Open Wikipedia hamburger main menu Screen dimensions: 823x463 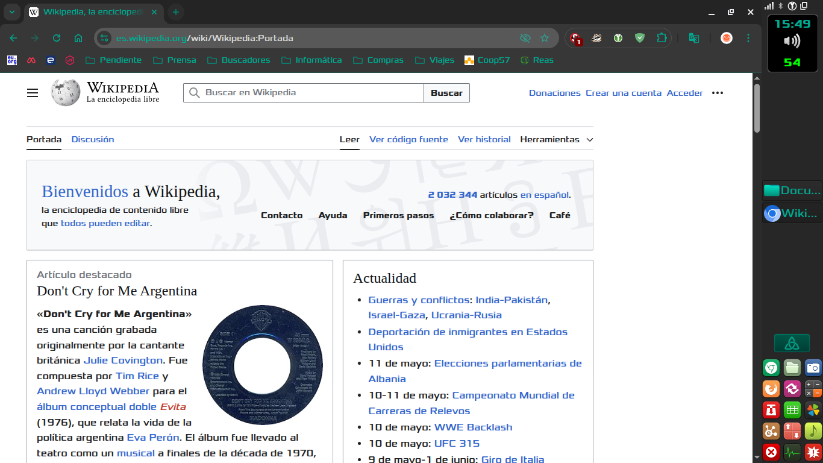coord(33,93)
